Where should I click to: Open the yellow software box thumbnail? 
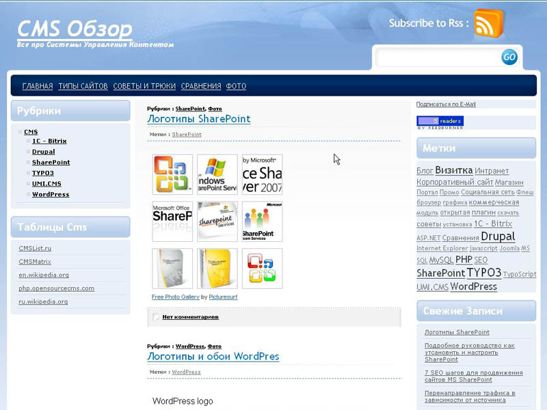click(217, 269)
